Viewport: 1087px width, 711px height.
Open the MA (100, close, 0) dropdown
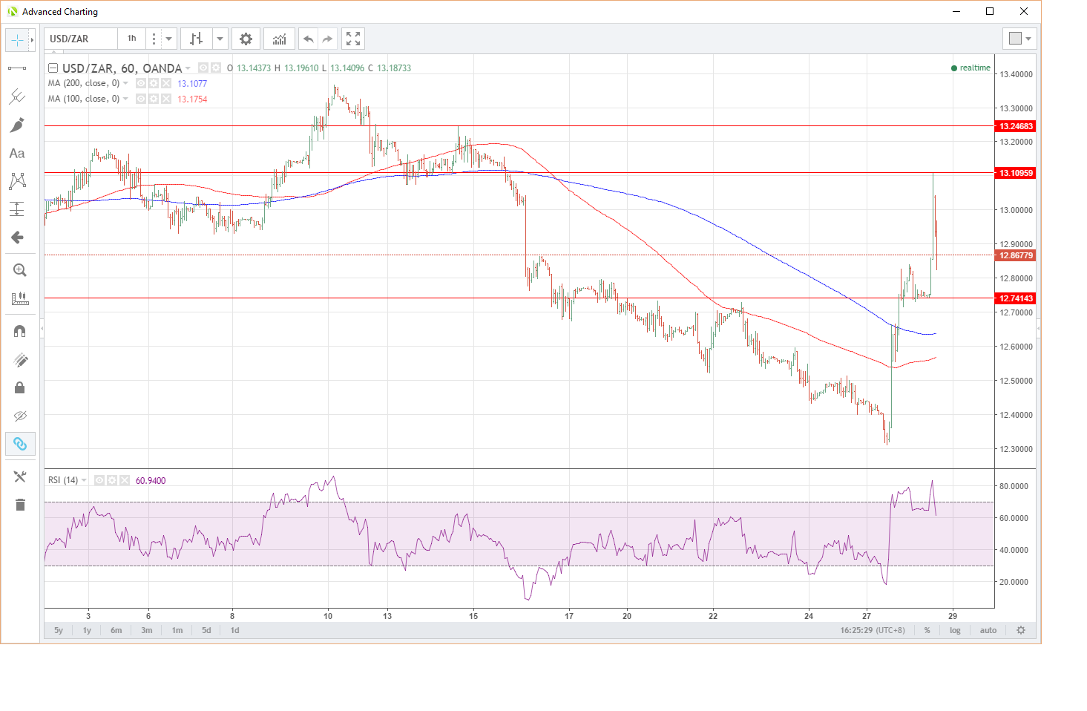pos(125,99)
